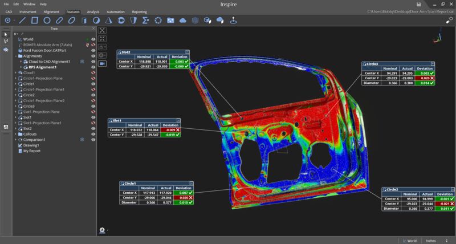Select the Point feature tool
This screenshot has height=244, width=456.
(x=8, y=21)
